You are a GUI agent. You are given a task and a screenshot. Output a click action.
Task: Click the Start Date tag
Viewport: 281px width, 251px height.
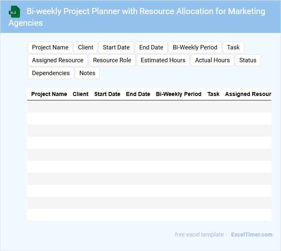(116, 47)
